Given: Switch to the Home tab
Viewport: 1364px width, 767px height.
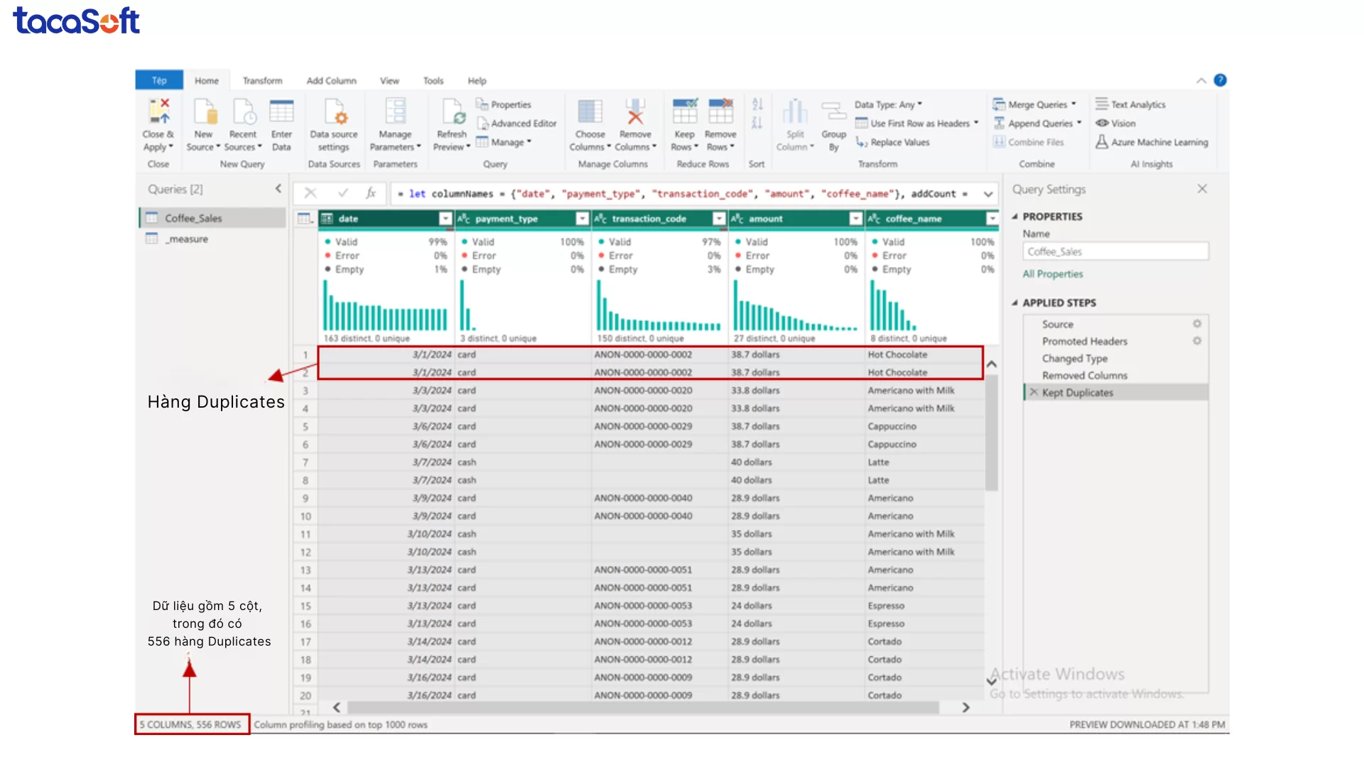Looking at the screenshot, I should 207,80.
